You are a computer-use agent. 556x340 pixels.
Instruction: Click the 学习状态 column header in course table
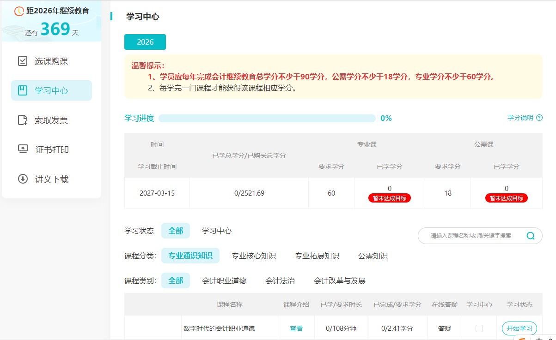point(519,304)
